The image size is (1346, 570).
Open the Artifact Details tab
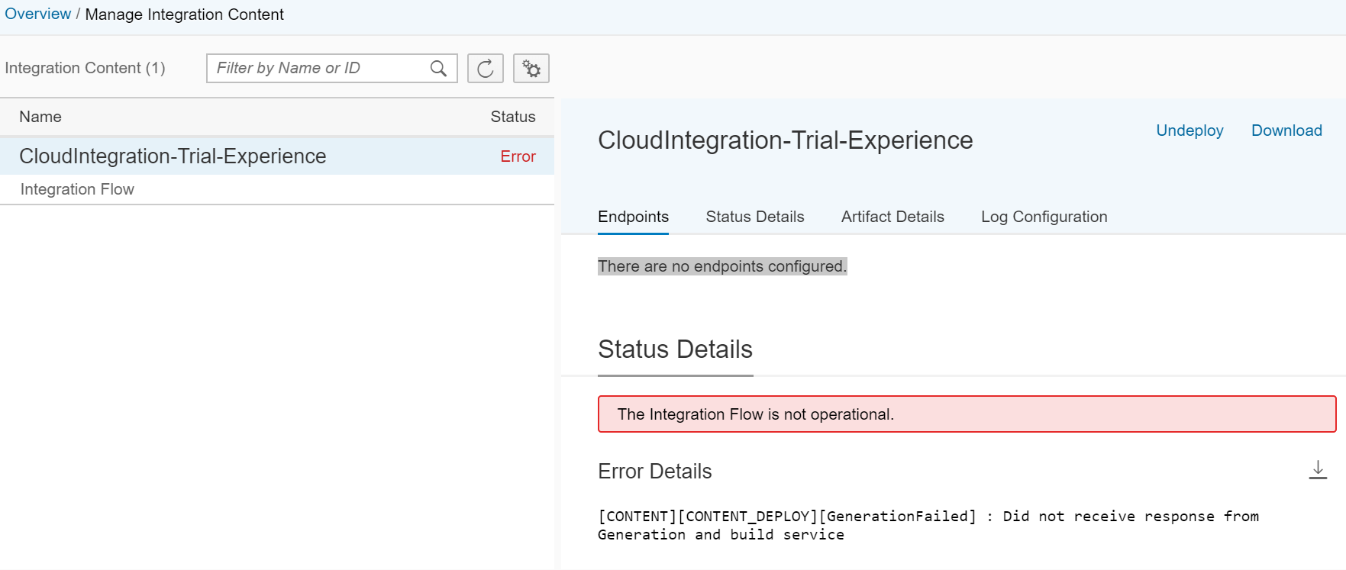pos(892,217)
